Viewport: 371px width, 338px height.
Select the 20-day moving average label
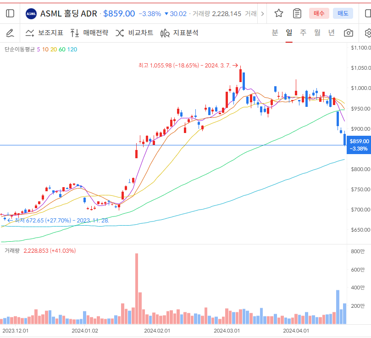coord(54,50)
